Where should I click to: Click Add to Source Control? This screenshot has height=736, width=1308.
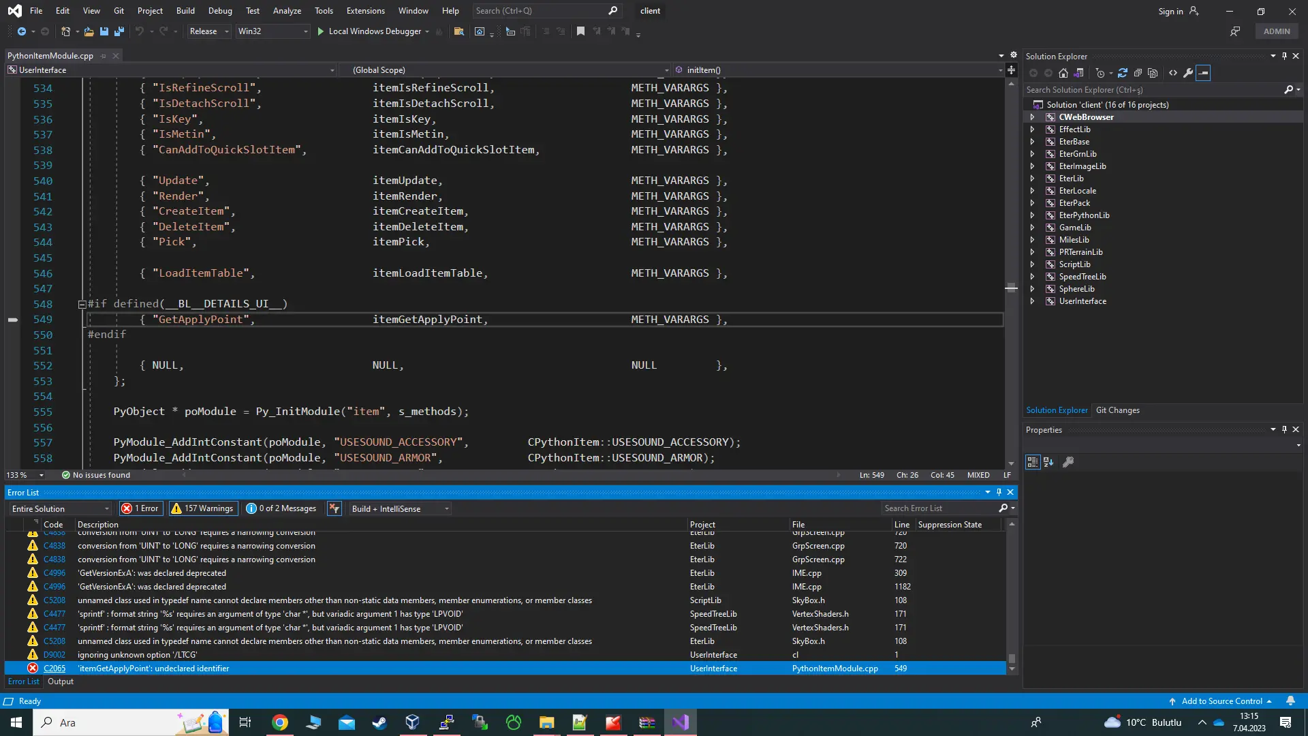tap(1221, 701)
